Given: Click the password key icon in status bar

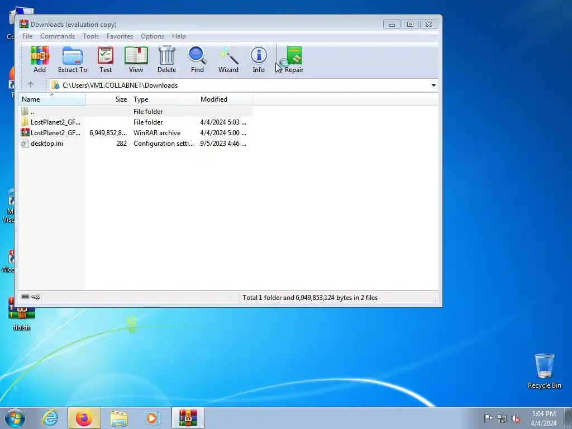Looking at the screenshot, I should click(36, 297).
